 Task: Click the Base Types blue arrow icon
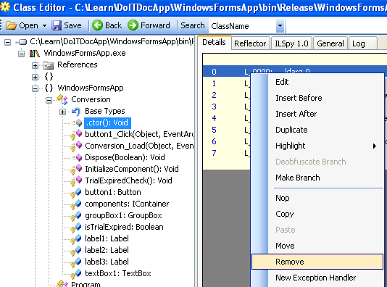point(76,112)
